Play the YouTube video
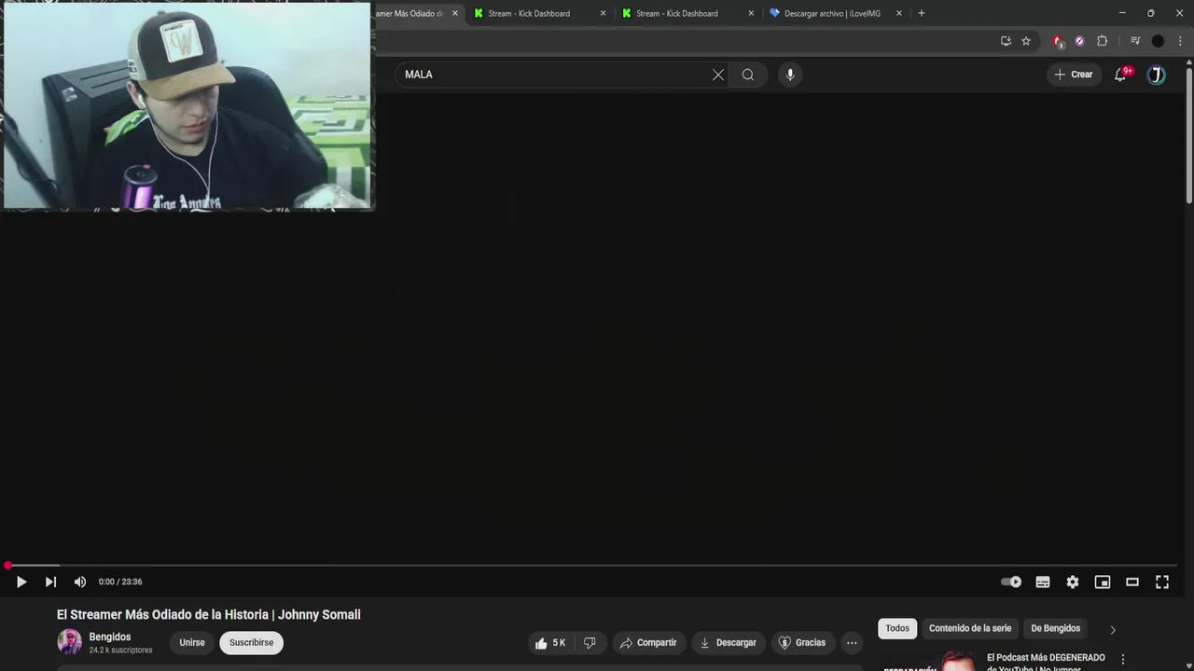The height and width of the screenshot is (671, 1194). pos(21,582)
